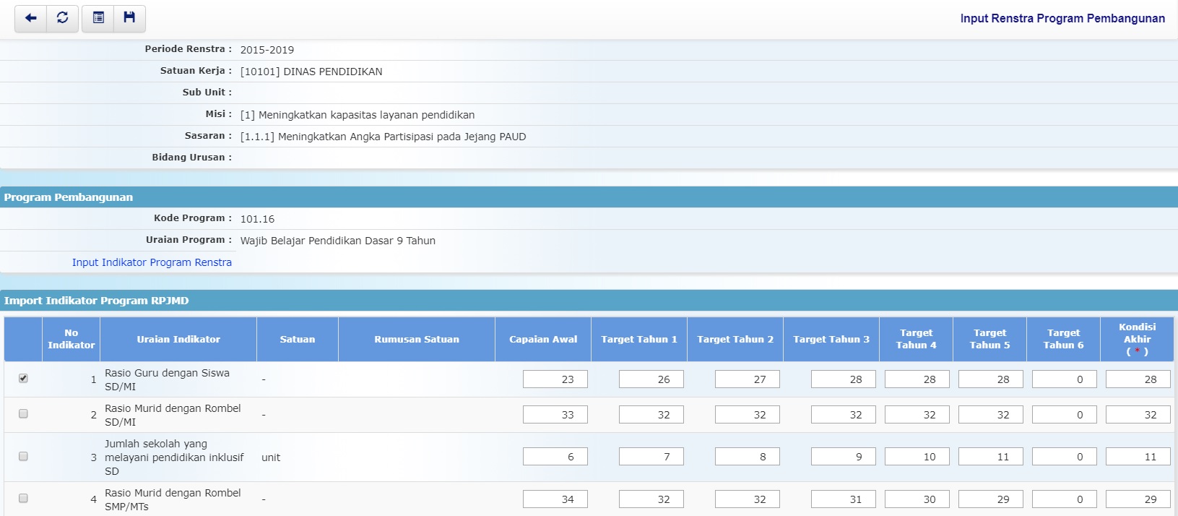This screenshot has height=516, width=1178.
Task: Click the back arrow icon
Action: coord(30,18)
